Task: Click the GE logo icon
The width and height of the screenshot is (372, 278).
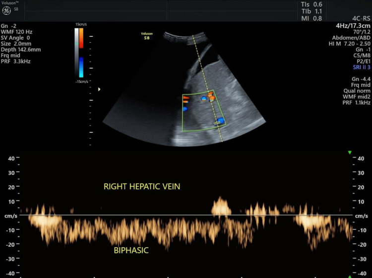Action: (x=6, y=11)
